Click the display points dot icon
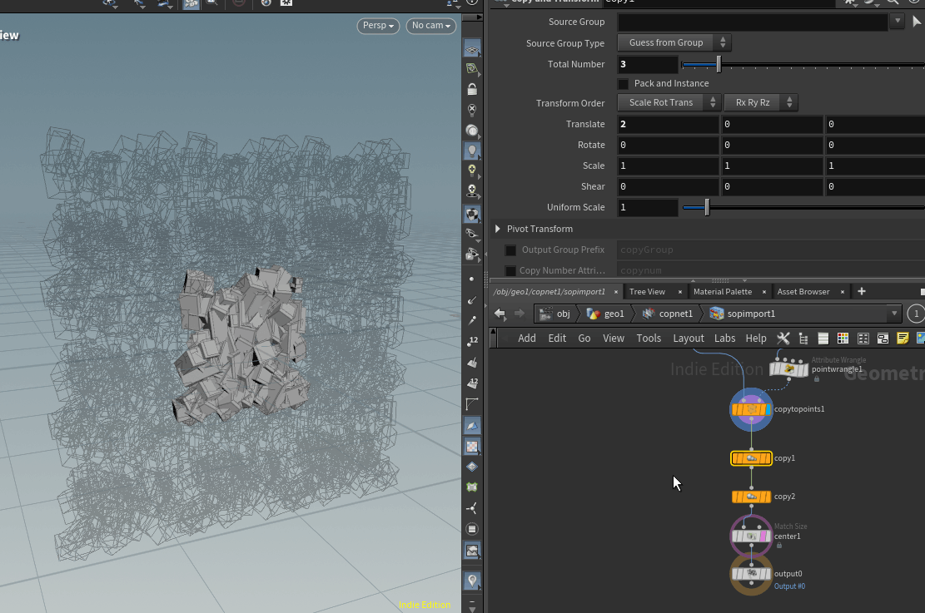This screenshot has height=613, width=925. point(471,279)
